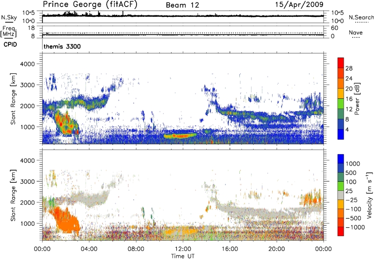Screen dimensions: 374x259
Task: Click the 'Power [dB]' color bar title
Action: pos(357,99)
